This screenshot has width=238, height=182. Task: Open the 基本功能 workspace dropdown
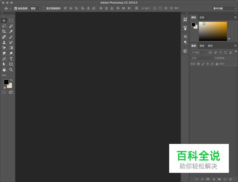tap(224, 8)
